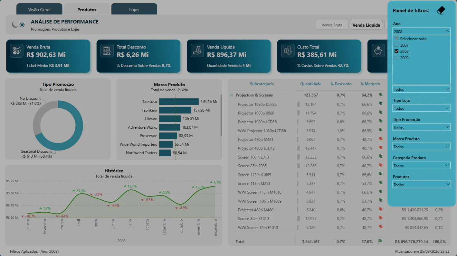This screenshot has width=457, height=256.
Task: Open the Lojas tab
Action: 134,9
